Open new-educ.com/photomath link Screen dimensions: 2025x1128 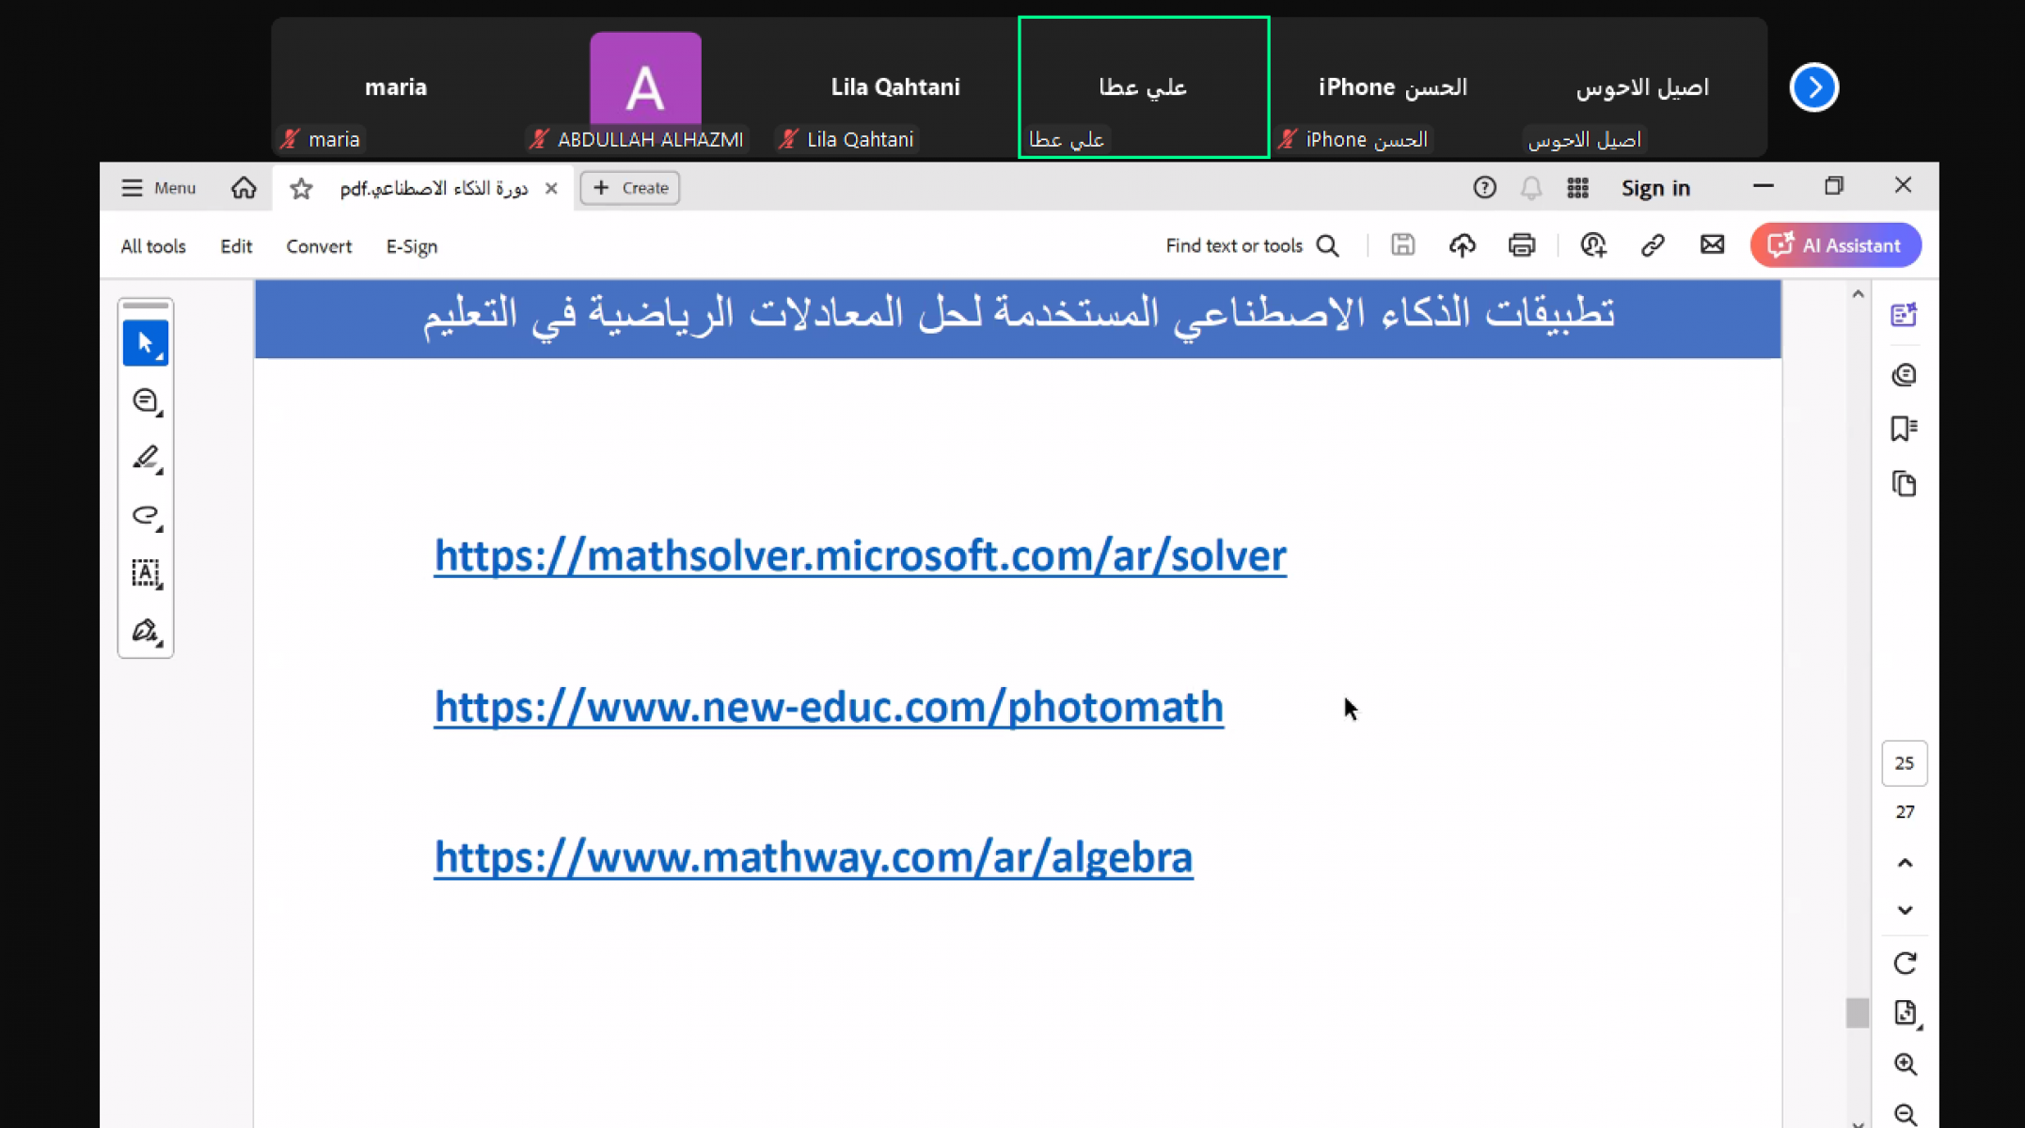pos(829,707)
